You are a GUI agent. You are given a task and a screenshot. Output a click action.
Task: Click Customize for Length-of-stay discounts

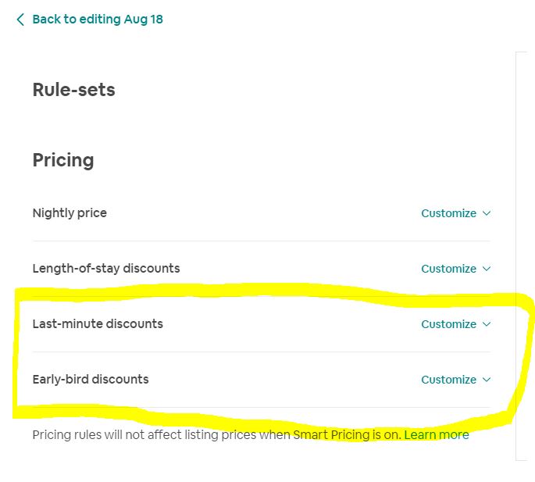(x=448, y=269)
